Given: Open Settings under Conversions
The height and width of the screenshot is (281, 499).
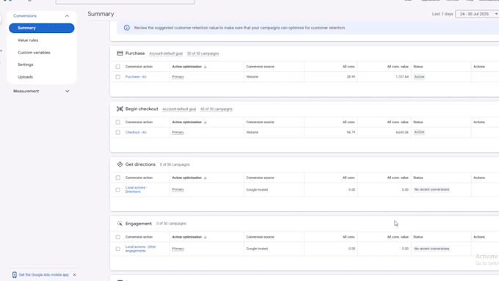Looking at the screenshot, I should [x=26, y=65].
